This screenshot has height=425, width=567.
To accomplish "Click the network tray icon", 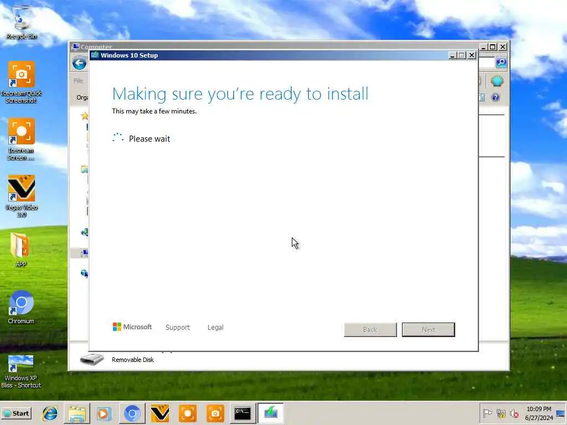I will pos(501,413).
